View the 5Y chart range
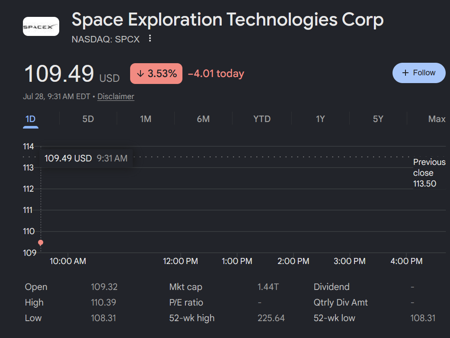Screen dimensions: 450x338 (x=378, y=119)
